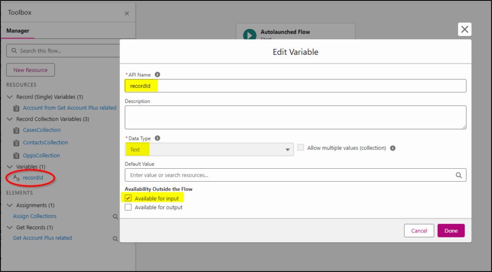Image resolution: width=492 pixels, height=272 pixels.
Task: Click the API Name input field
Action: [295, 86]
